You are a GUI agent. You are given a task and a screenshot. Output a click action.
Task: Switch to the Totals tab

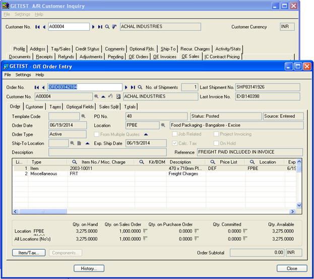point(130,107)
